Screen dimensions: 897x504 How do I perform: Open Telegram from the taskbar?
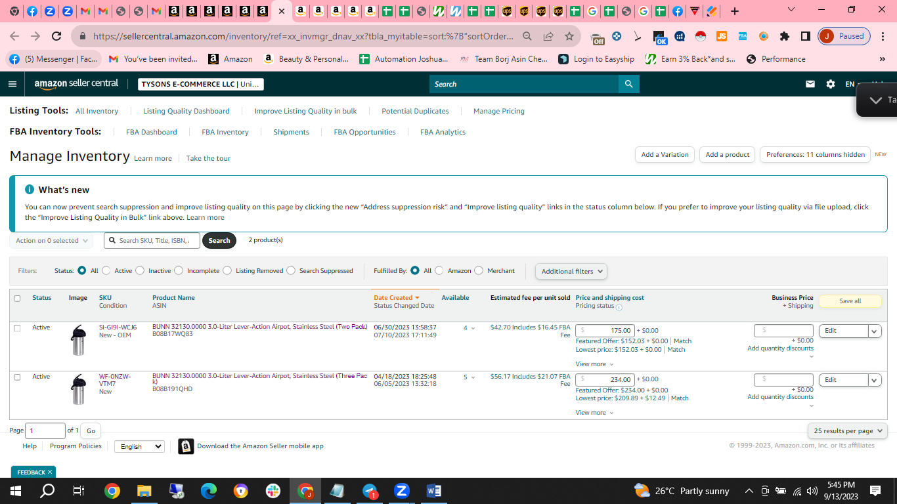point(370,491)
